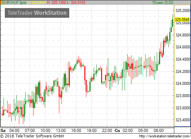Click the closing value C: 325,0547
This screenshot has width=191, height=139.
[37, 3]
